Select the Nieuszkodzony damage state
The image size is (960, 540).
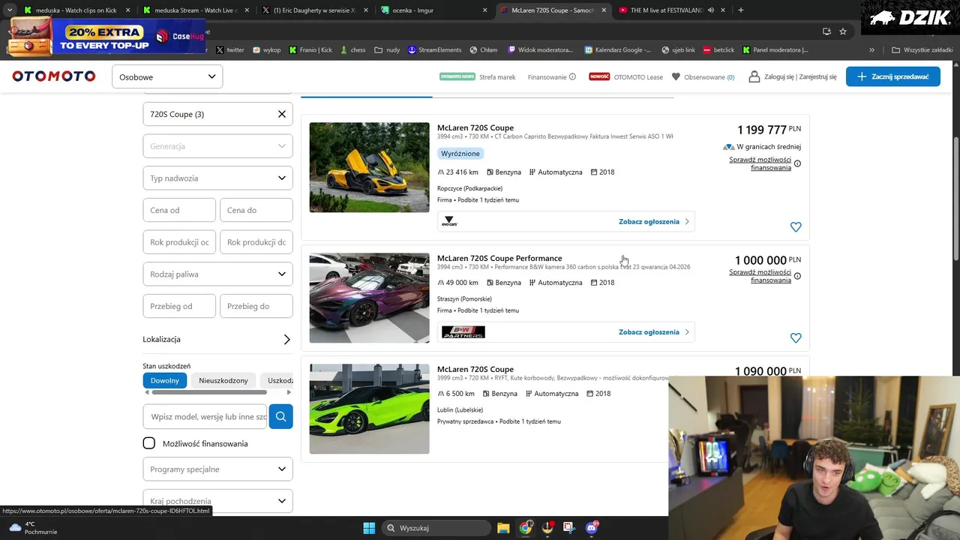[x=223, y=380]
